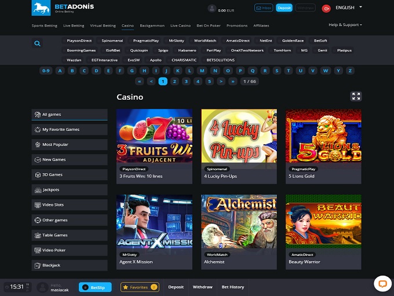Toggle fullscreen view of casino games
This screenshot has width=394, height=296.
pyautogui.click(x=356, y=96)
